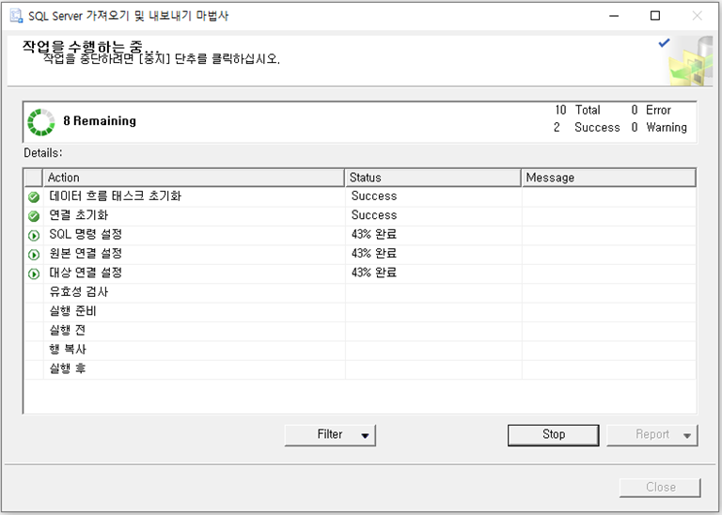This screenshot has height=515, width=722.
Task: Select the 원본 연결 설정 row
Action: [360, 254]
